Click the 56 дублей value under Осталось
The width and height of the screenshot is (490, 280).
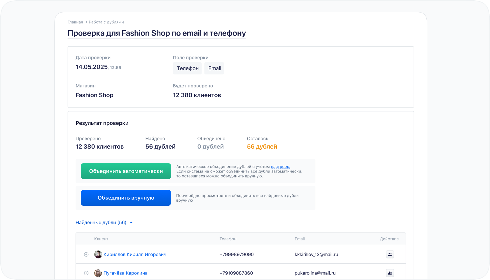pos(262,147)
